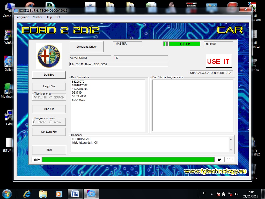
Task: Click the 100% progress percentage box
Action: pos(37,160)
